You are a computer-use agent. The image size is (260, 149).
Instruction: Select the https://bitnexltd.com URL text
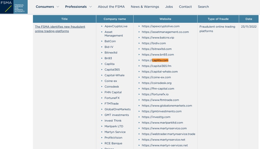click(x=157, y=49)
